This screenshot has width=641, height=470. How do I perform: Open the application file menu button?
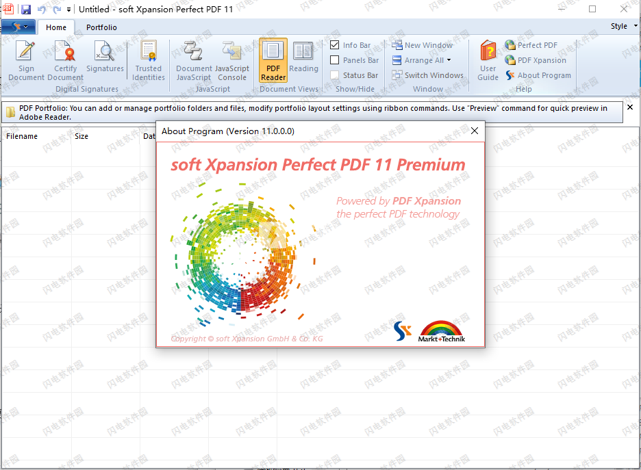[18, 27]
